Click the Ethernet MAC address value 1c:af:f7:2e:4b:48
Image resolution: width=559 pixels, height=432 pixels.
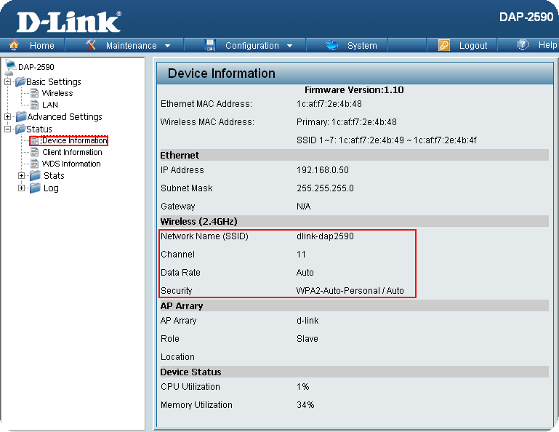point(329,104)
